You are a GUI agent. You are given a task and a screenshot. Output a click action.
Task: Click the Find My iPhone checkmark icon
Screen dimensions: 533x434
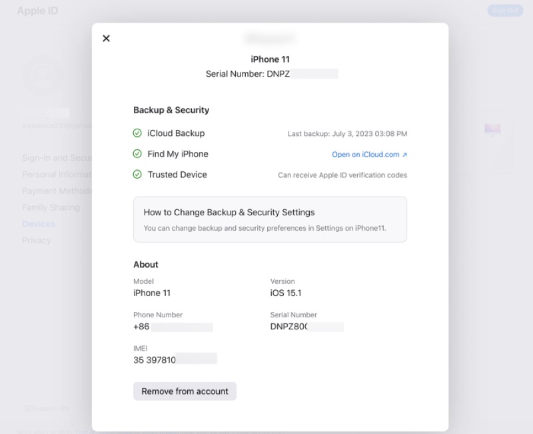(137, 154)
